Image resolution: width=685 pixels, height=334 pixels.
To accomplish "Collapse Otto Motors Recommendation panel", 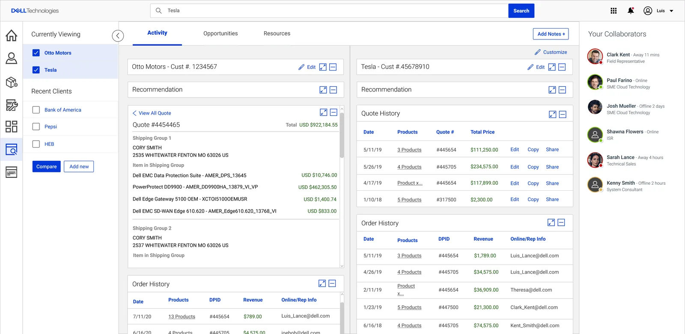I will click(x=334, y=90).
